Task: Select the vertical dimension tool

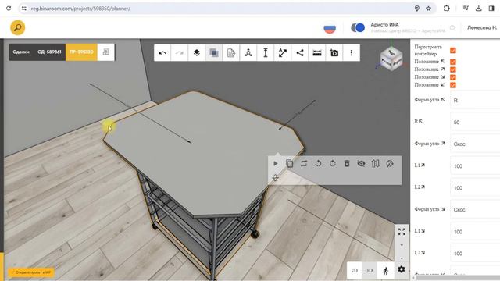Action: 266,53
